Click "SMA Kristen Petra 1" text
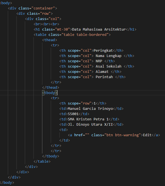Image resolution: width=165 pixels, height=186 pixels. (x=88, y=119)
